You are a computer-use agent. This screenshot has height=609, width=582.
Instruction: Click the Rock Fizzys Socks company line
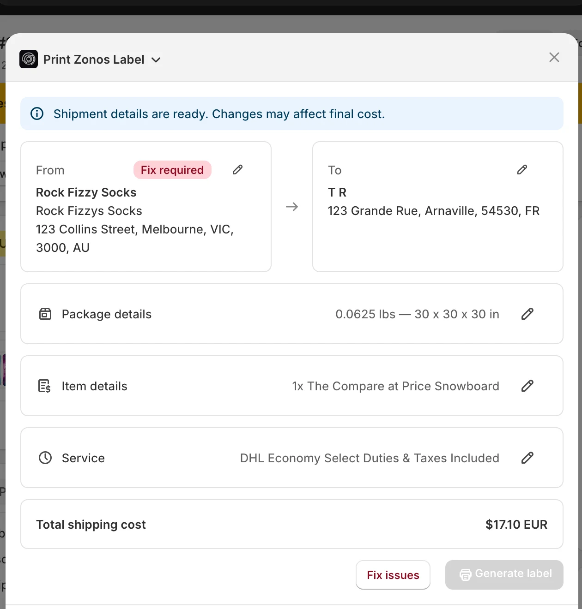coord(89,211)
